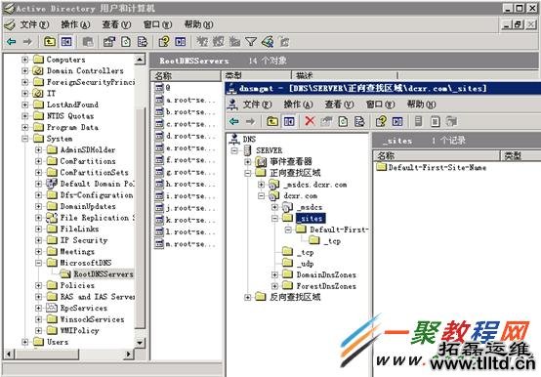Viewport: 541px width, 377px height.
Task: Select a.root-se... record in list
Action: tap(186, 100)
